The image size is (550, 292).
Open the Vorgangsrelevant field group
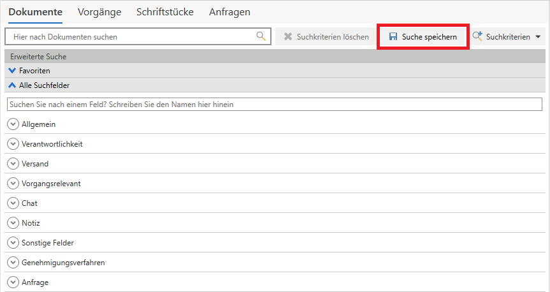(x=13, y=183)
